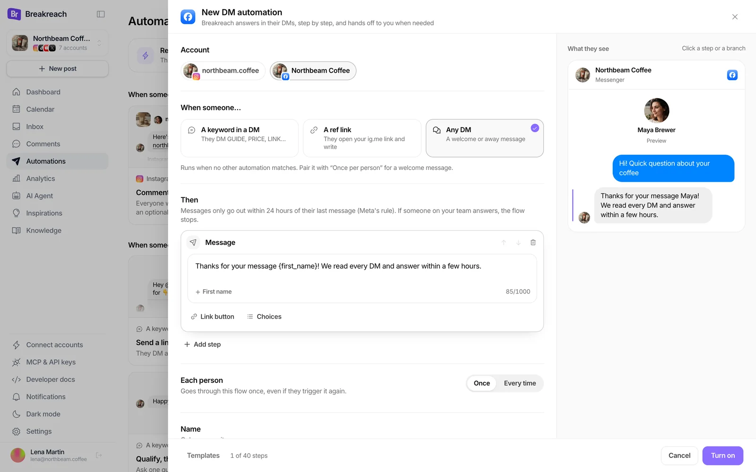Viewport: 756px width, 472px height.
Task: Open MCP & API keys
Action: point(57,362)
